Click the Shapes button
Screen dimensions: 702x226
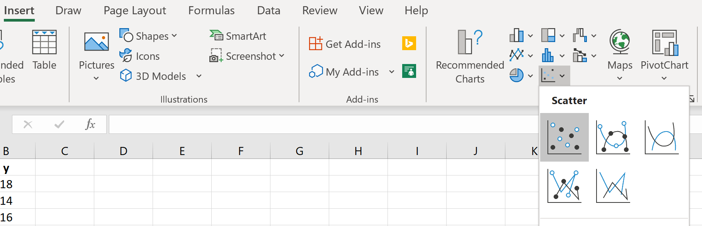click(x=148, y=36)
